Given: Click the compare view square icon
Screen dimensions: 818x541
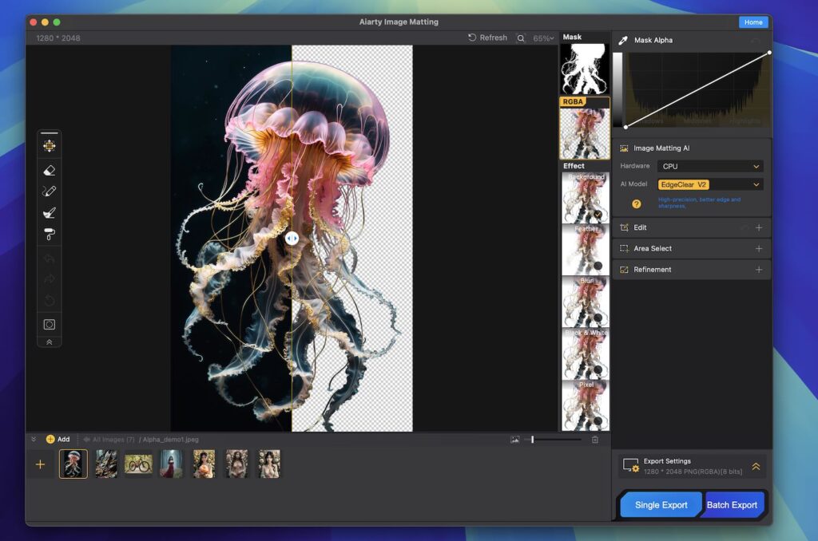Looking at the screenshot, I should tap(49, 324).
